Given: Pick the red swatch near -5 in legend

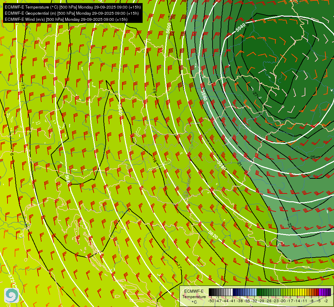Looking at the screenshot, I should tap(317, 292).
